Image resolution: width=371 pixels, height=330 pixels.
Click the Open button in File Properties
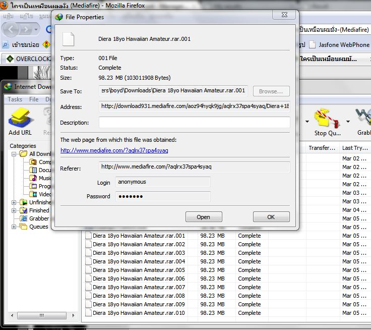click(x=204, y=217)
